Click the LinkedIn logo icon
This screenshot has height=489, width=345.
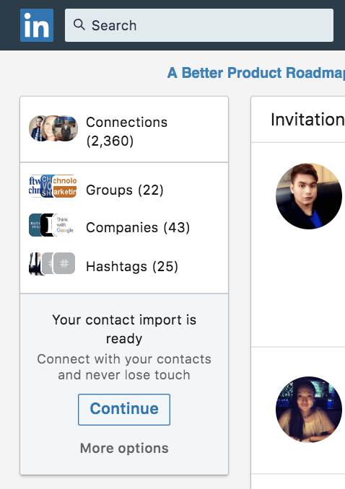click(37, 25)
